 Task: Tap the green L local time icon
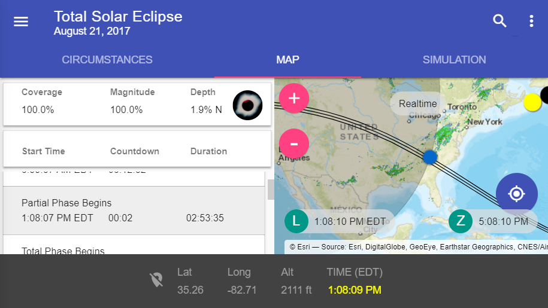pos(296,221)
